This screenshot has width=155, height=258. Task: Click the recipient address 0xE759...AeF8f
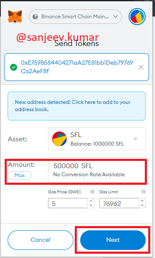click(77, 67)
